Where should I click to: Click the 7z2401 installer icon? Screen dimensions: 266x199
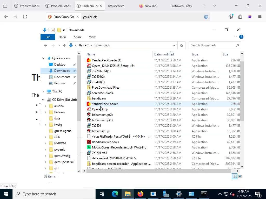[89, 126]
